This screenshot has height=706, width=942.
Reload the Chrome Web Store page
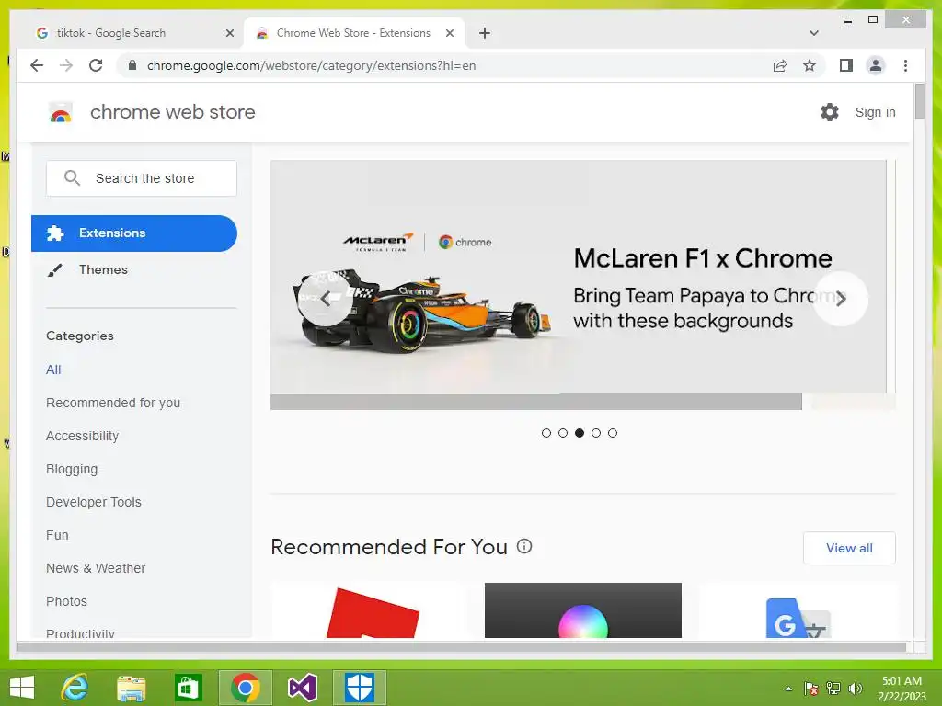(96, 65)
